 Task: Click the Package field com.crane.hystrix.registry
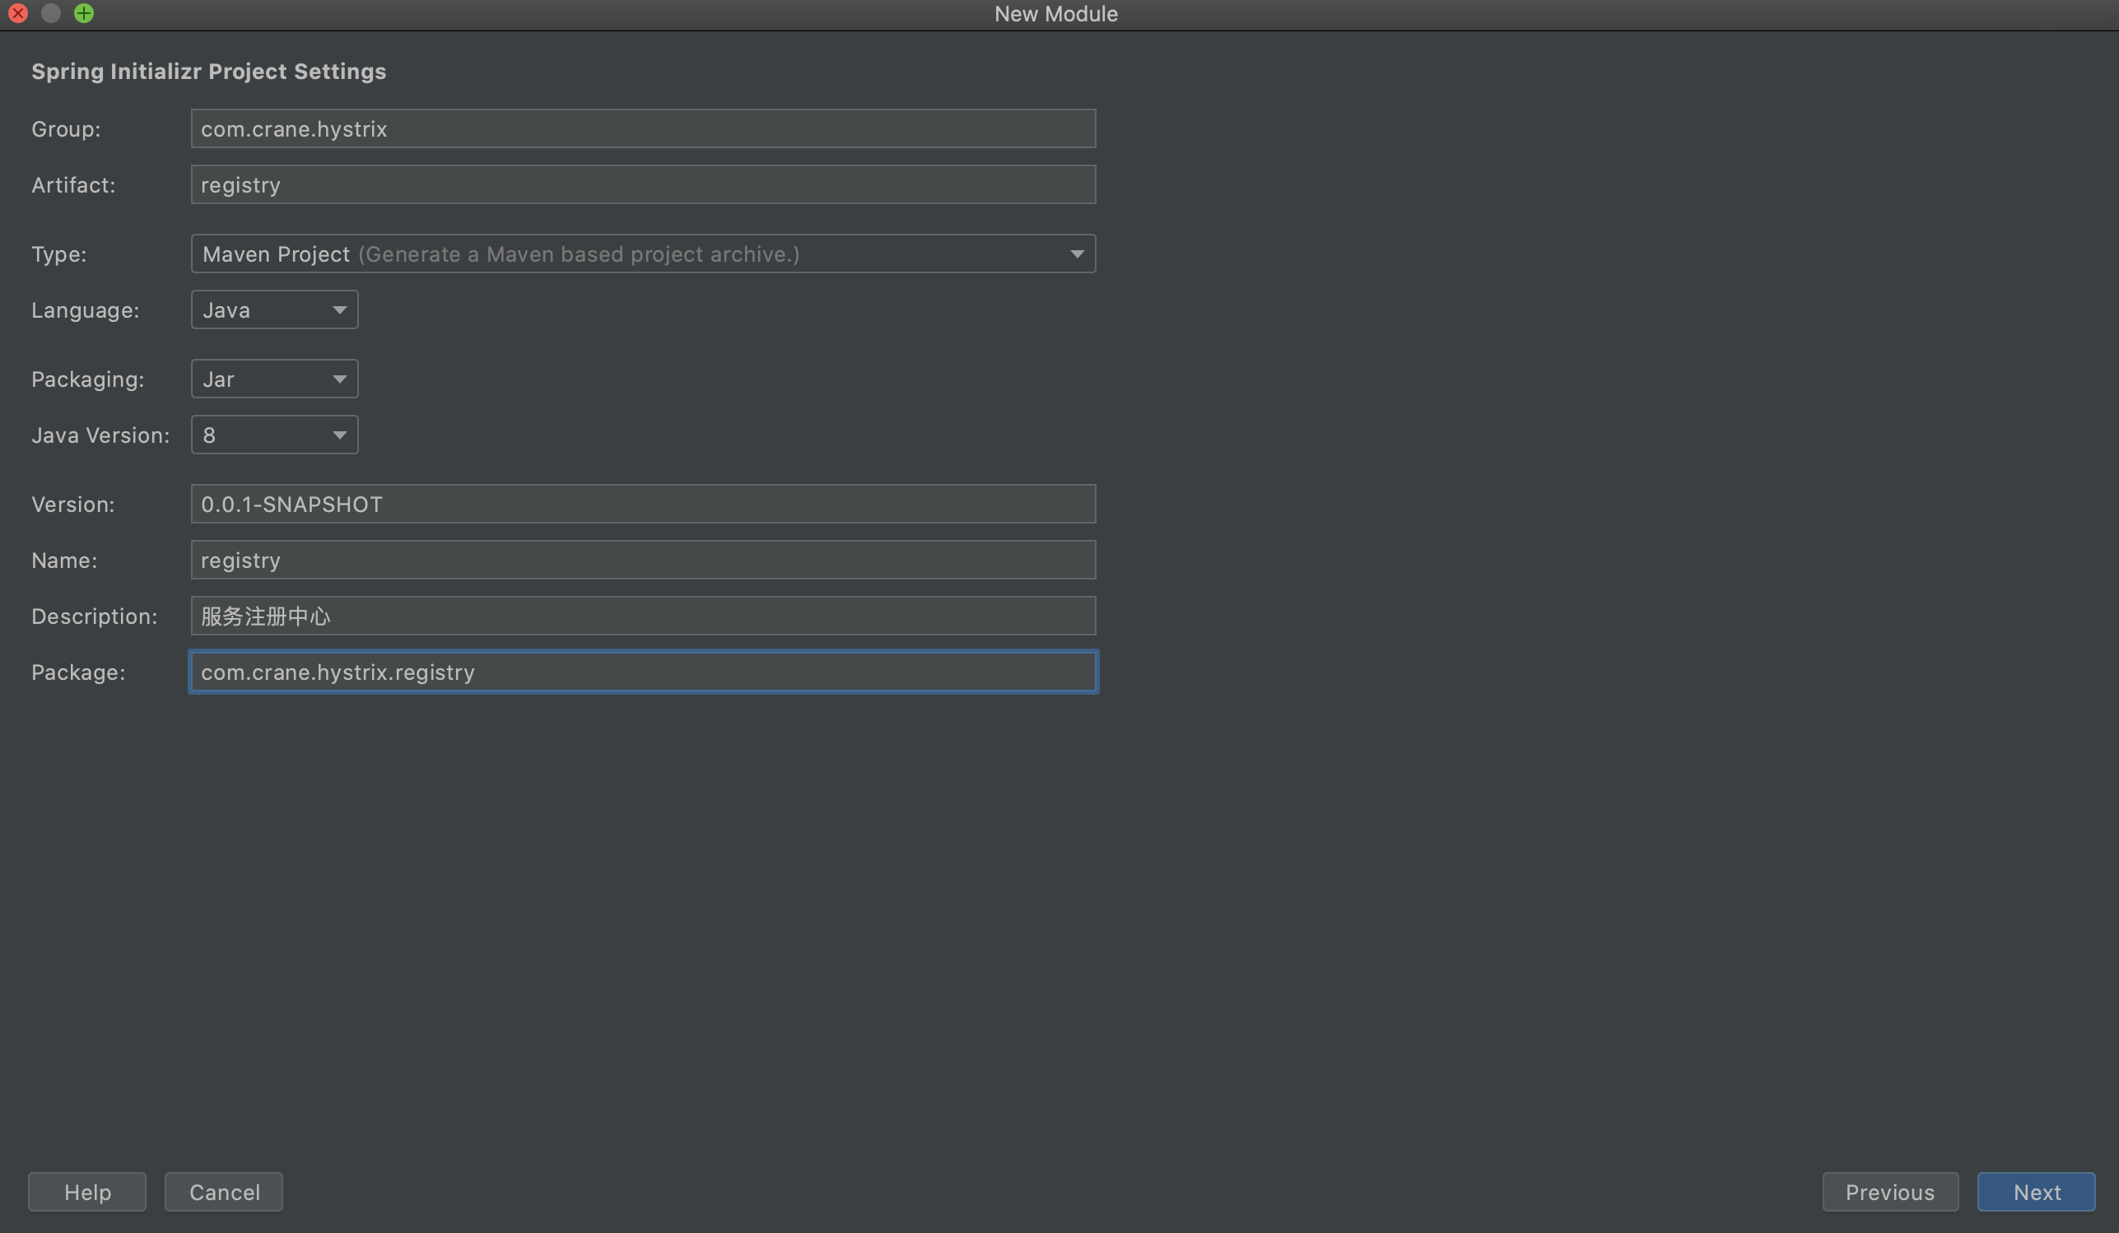642,672
